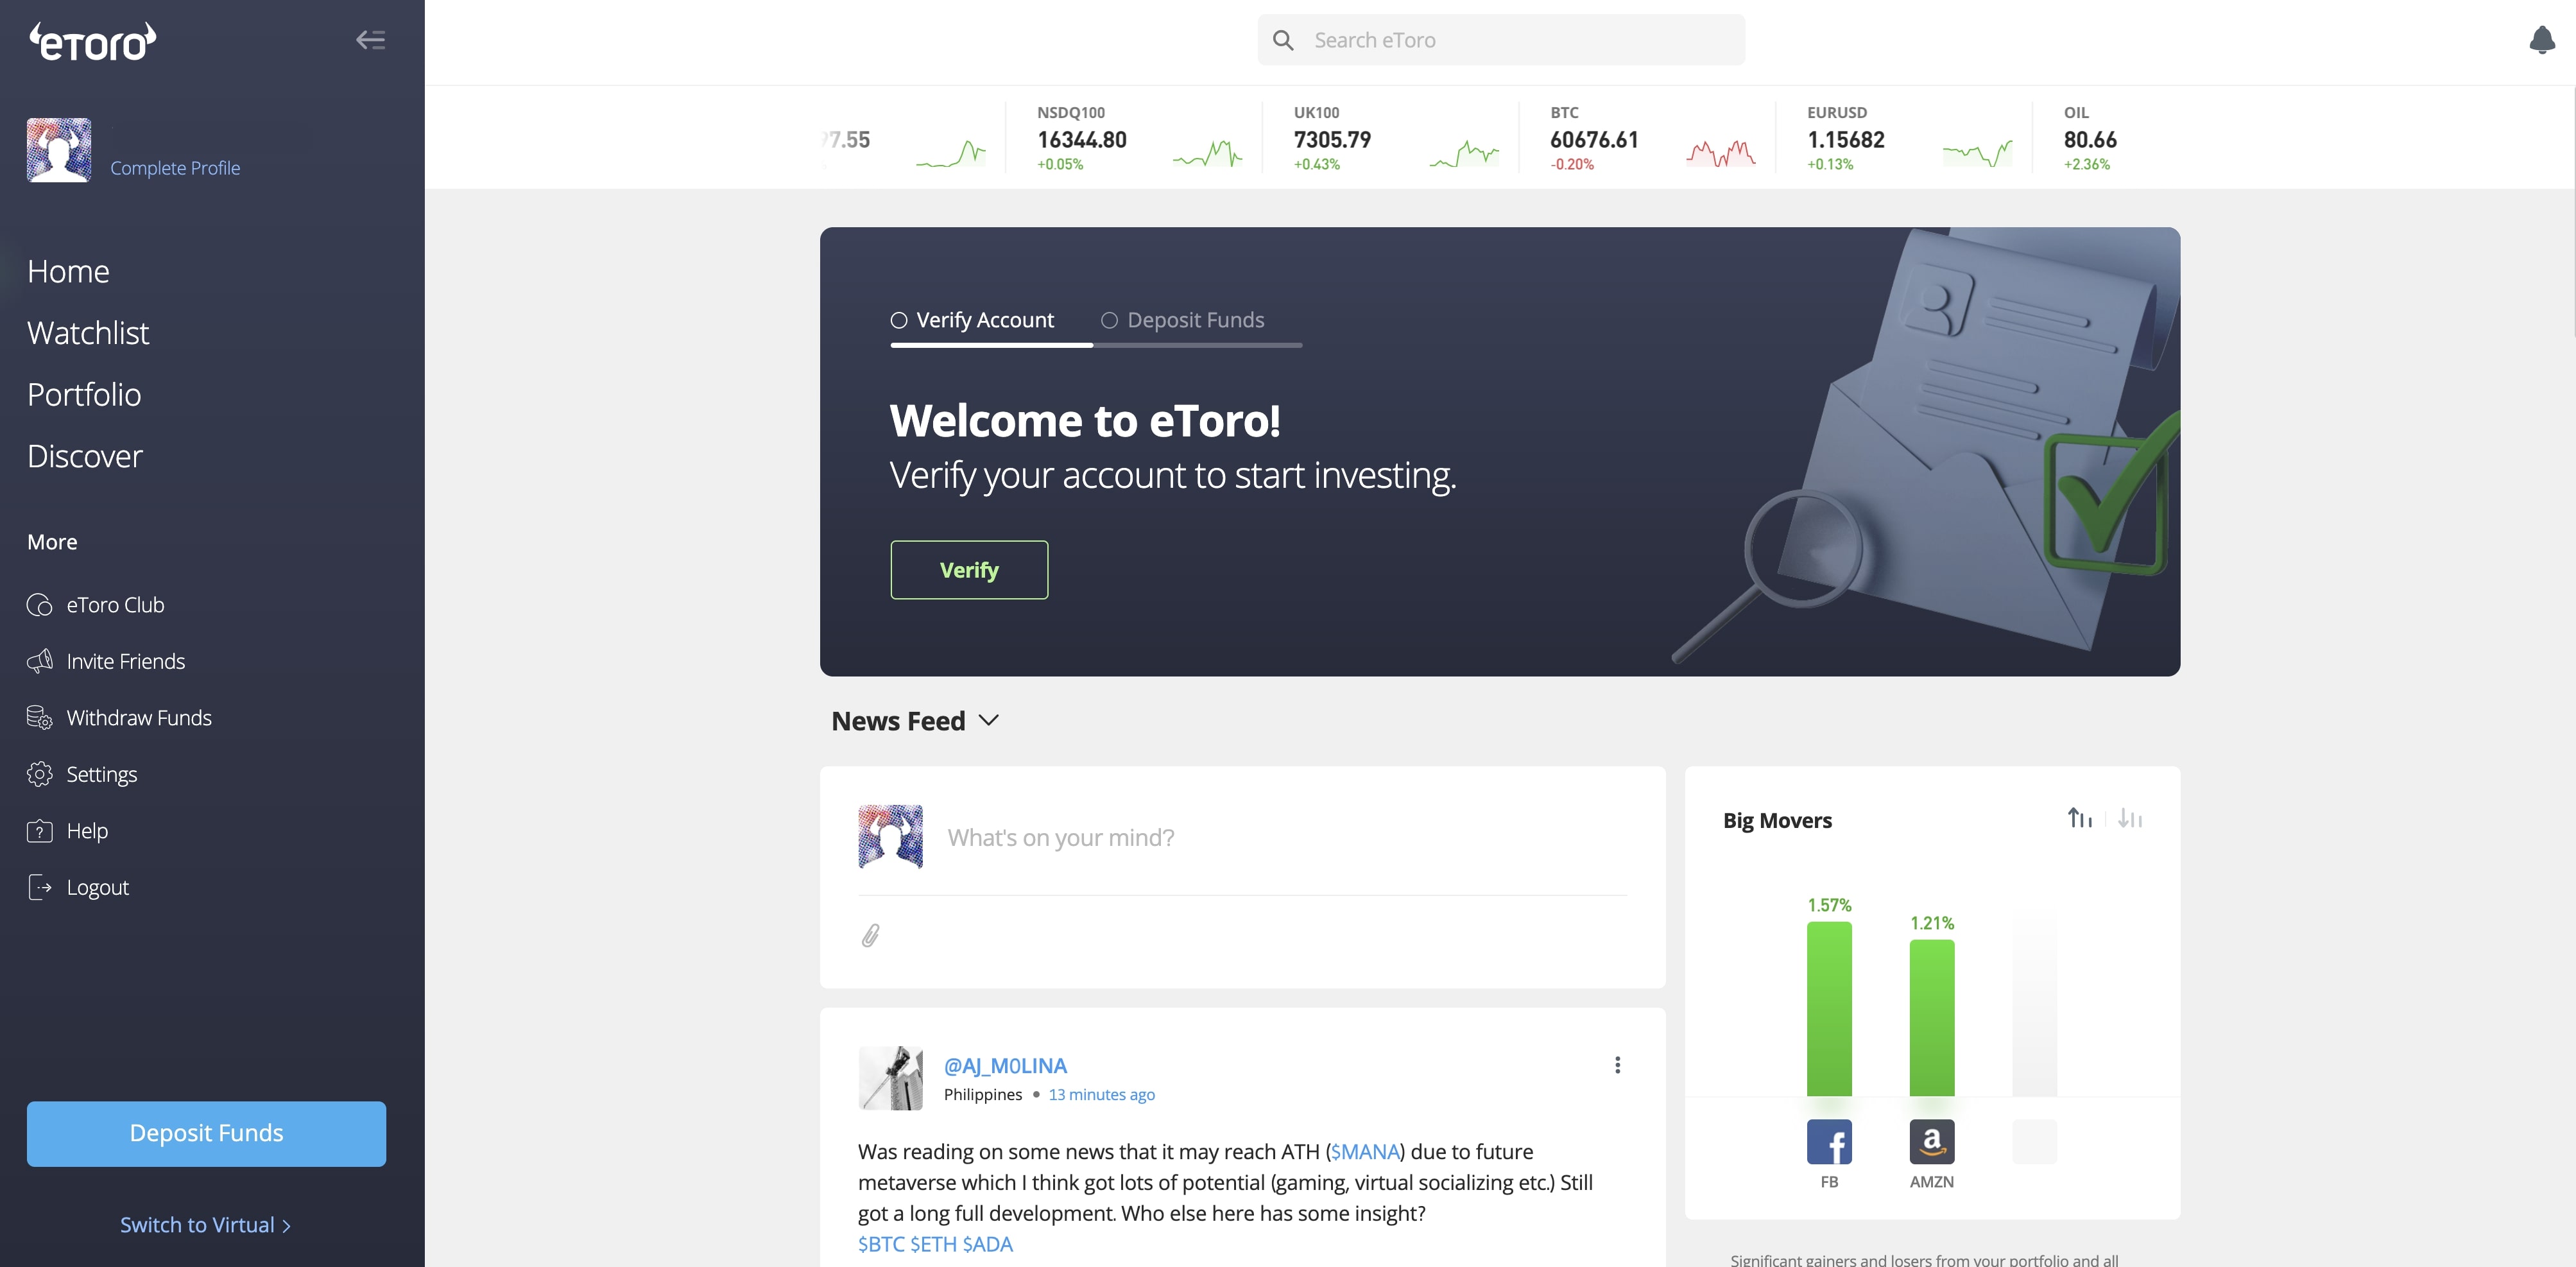Attach a file with the paperclip icon

pos(871,936)
